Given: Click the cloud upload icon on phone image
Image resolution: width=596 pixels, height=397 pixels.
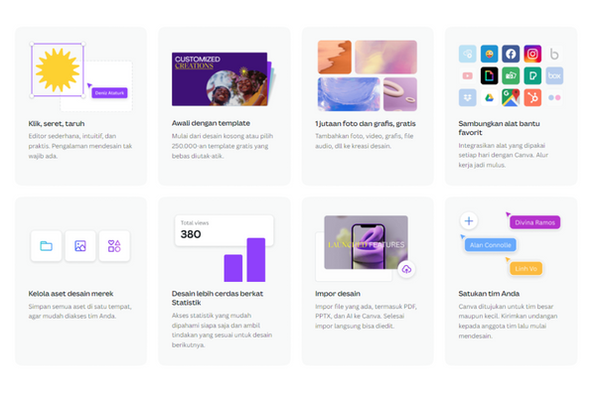Looking at the screenshot, I should (406, 269).
